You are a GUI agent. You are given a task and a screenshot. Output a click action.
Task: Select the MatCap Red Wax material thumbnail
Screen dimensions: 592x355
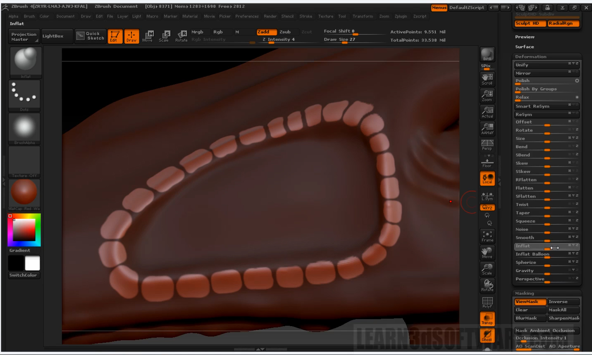point(24,193)
